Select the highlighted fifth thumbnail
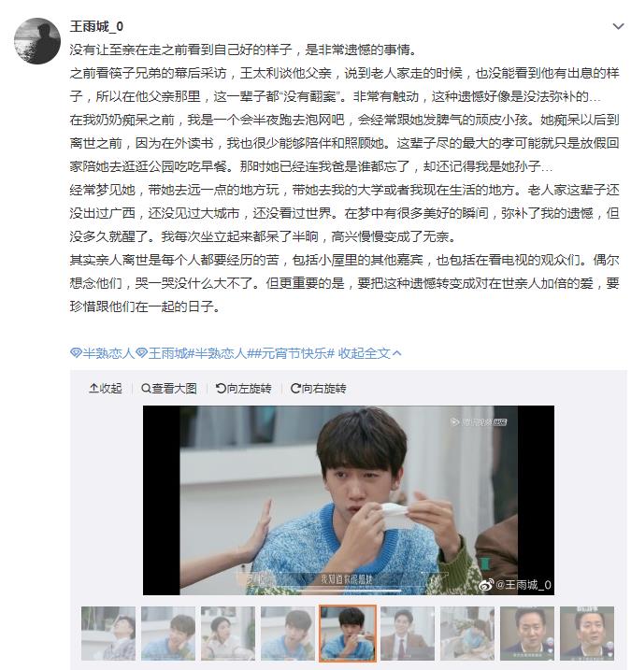The width and height of the screenshot is (631, 670). pos(348,634)
